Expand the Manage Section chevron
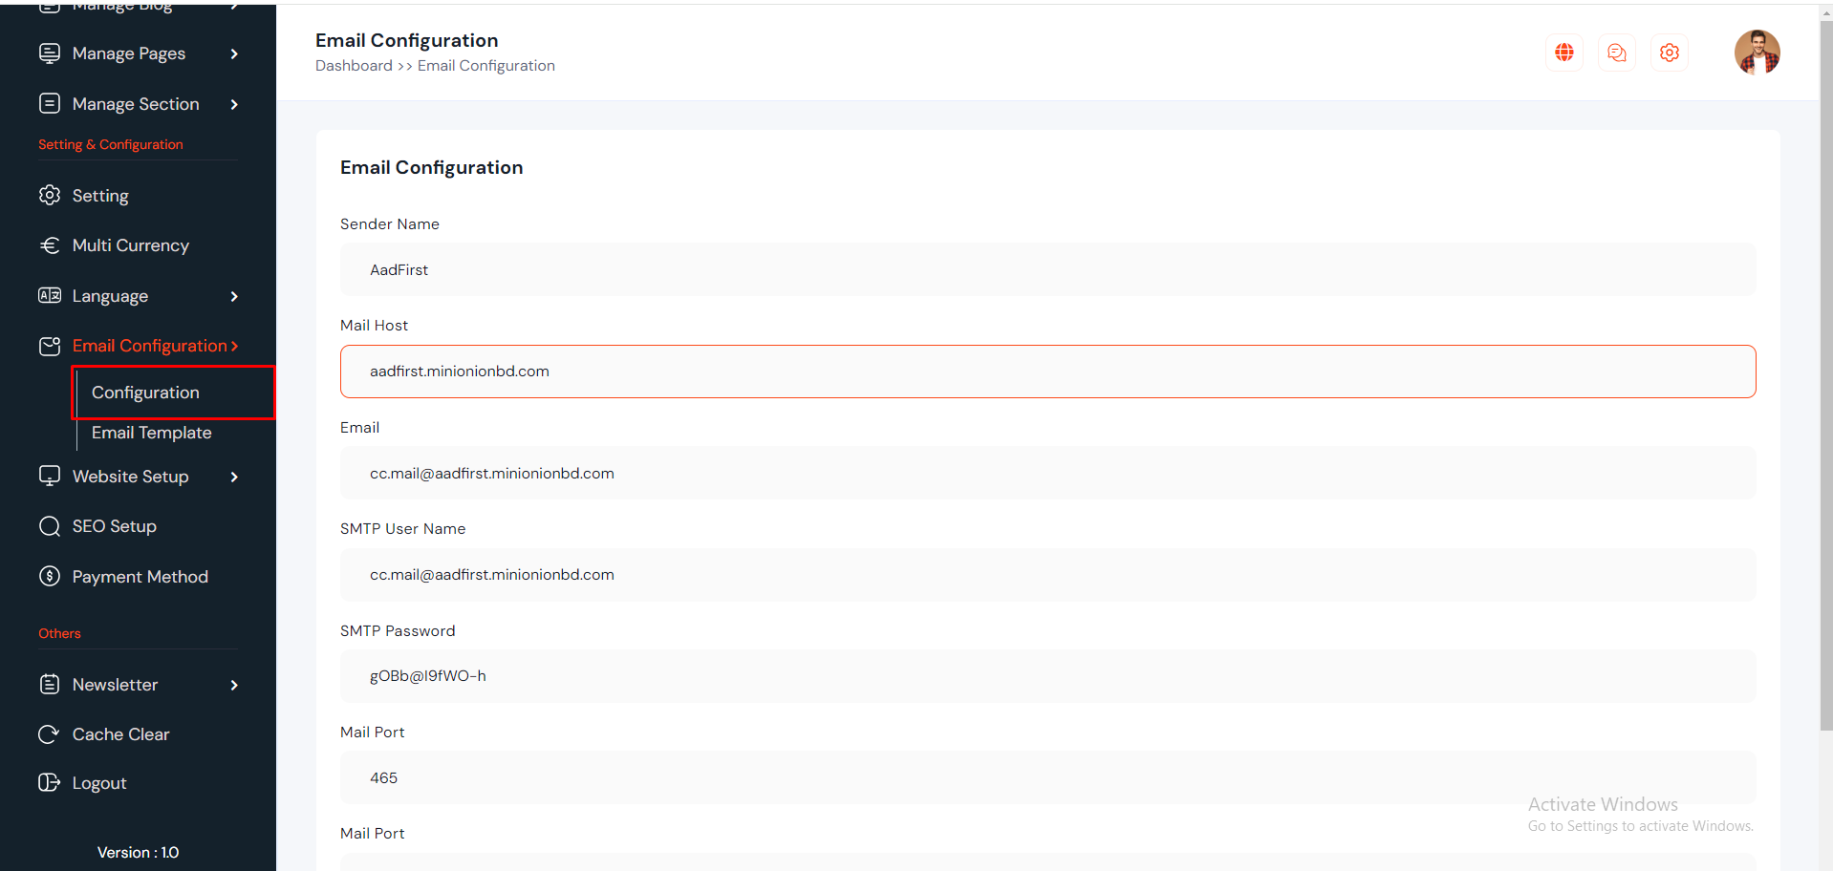The height and width of the screenshot is (871, 1833). [234, 104]
